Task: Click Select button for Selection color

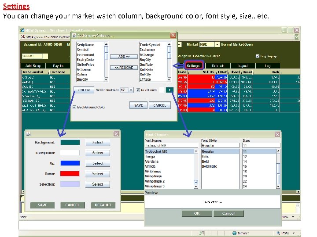Action: point(98,184)
